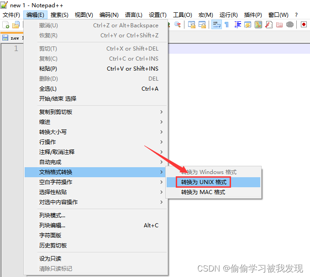Expand the 复制到剪切板 submenu

(96, 112)
